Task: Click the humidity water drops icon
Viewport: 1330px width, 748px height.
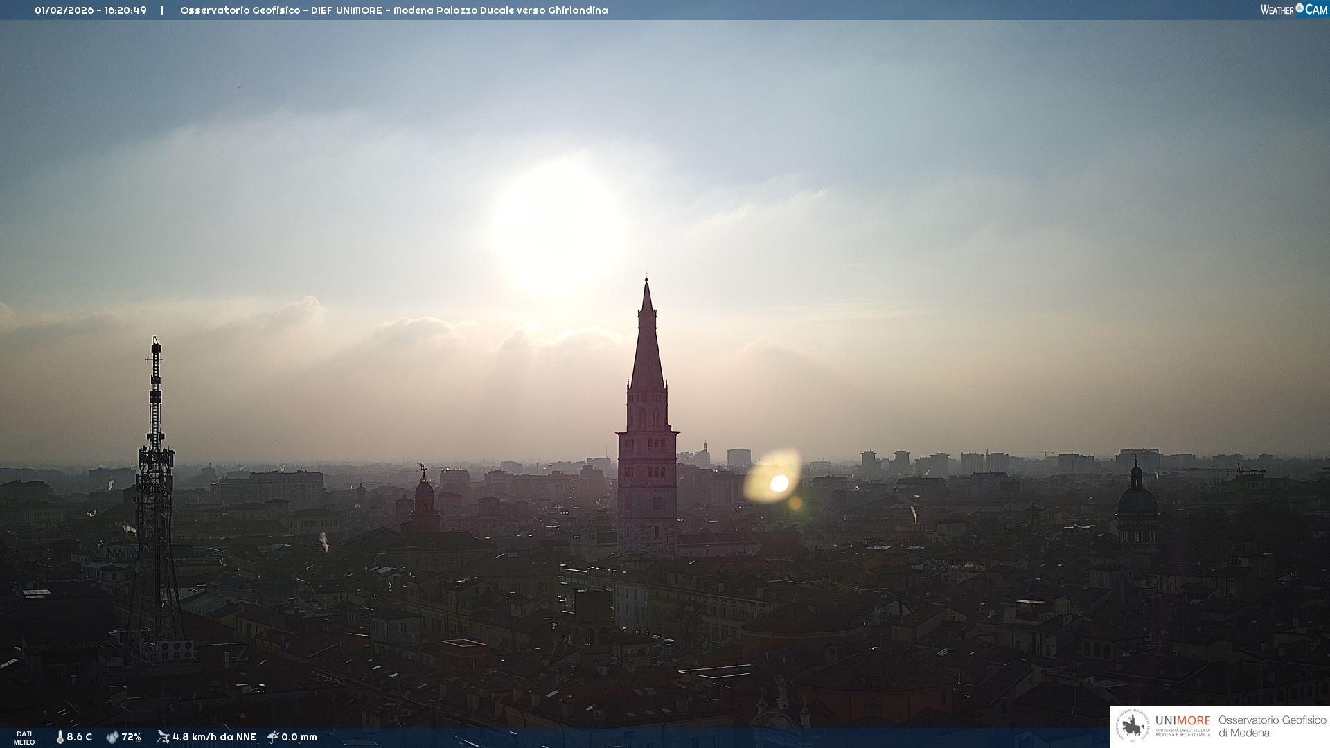Action: [x=112, y=737]
